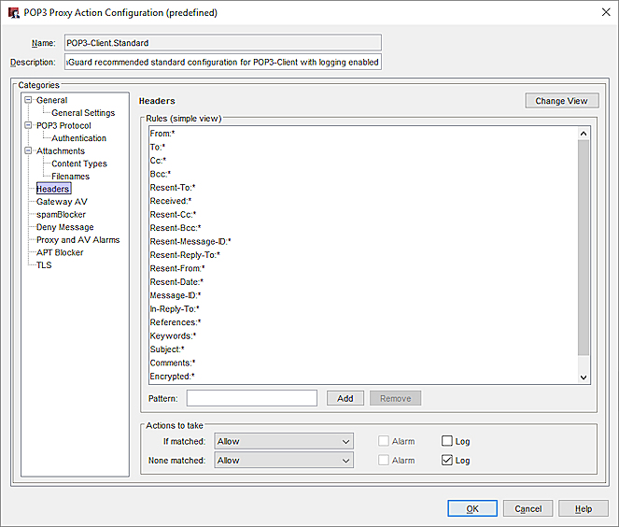Toggle Alarm for None matched
Image resolution: width=619 pixels, height=527 pixels.
coord(384,460)
